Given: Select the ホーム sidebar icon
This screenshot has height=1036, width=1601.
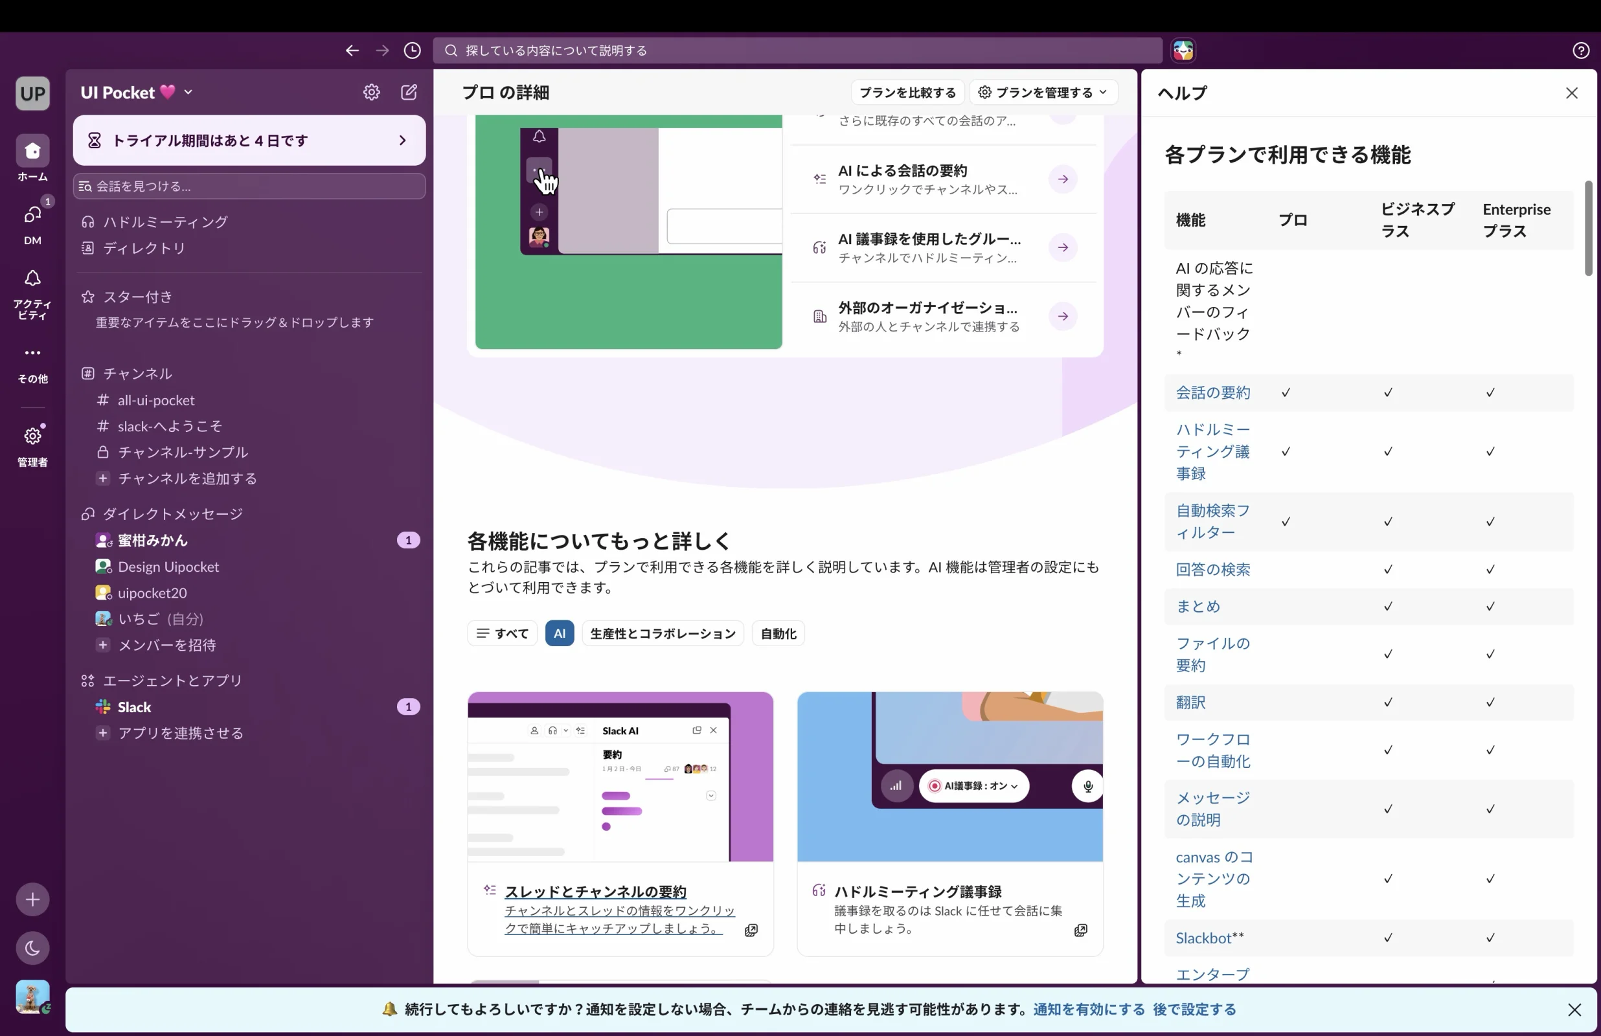Looking at the screenshot, I should coord(32,158).
